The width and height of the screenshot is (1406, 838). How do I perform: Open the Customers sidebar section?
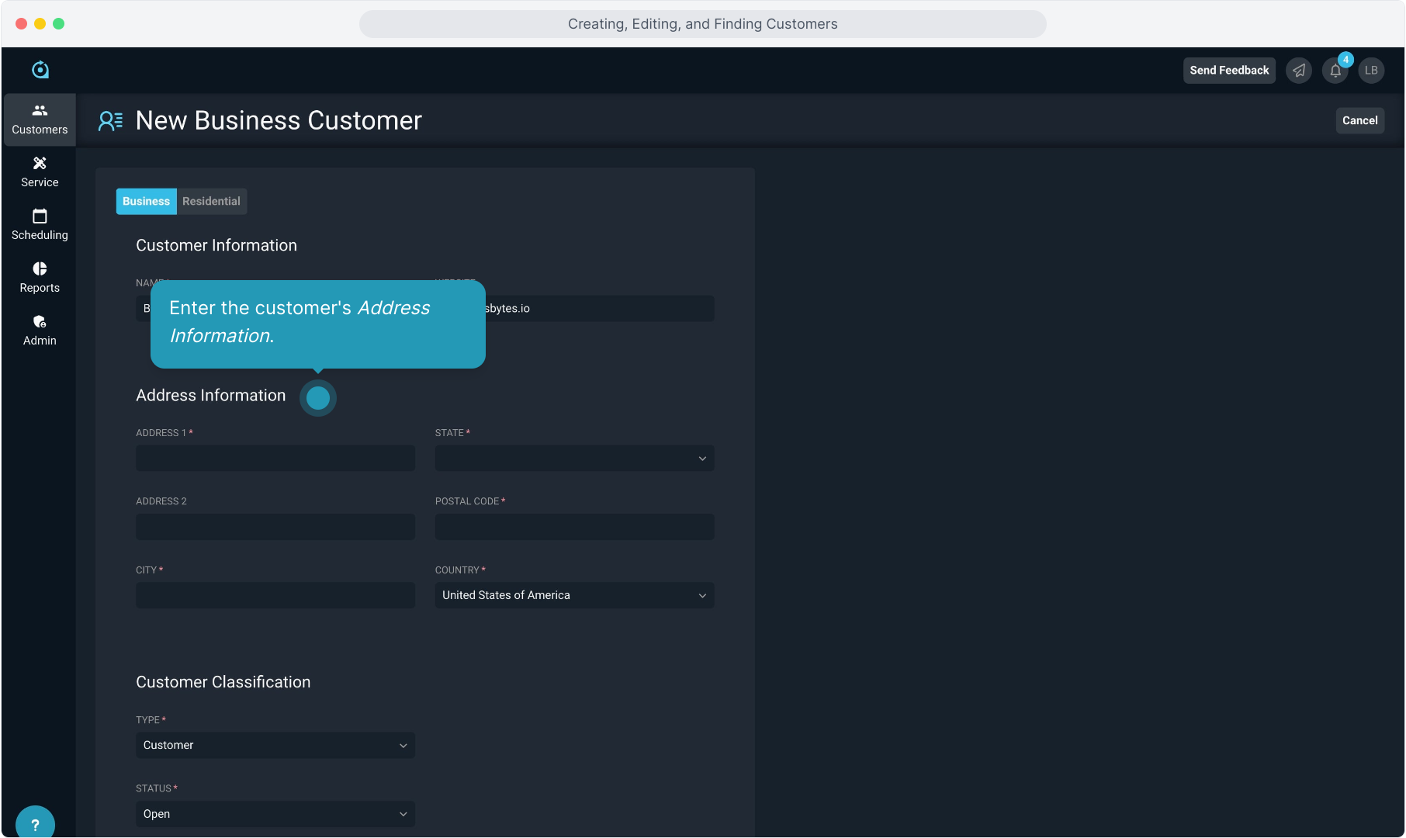click(x=40, y=119)
